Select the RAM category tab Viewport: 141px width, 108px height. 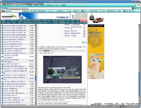click(x=8, y=23)
